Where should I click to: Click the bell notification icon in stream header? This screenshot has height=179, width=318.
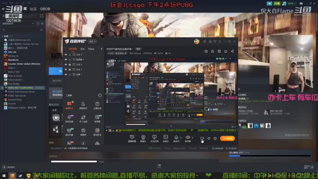click(226, 51)
